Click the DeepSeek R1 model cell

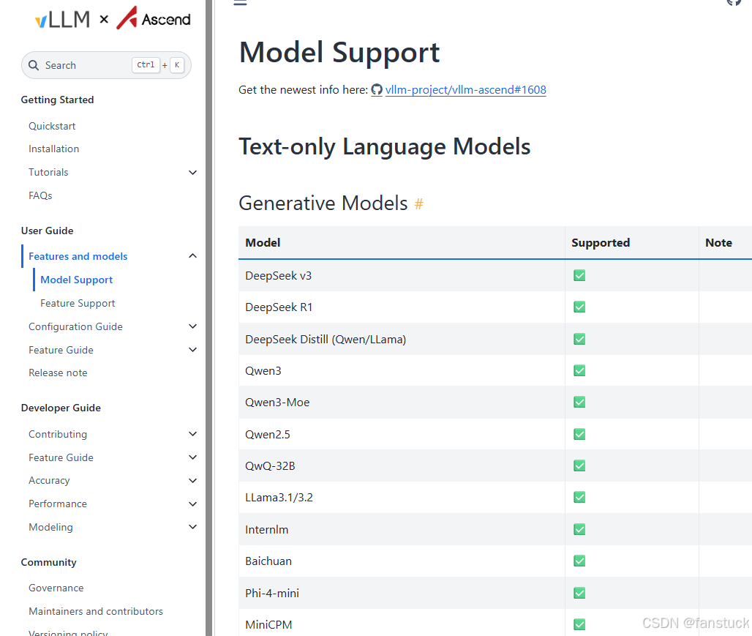402,307
